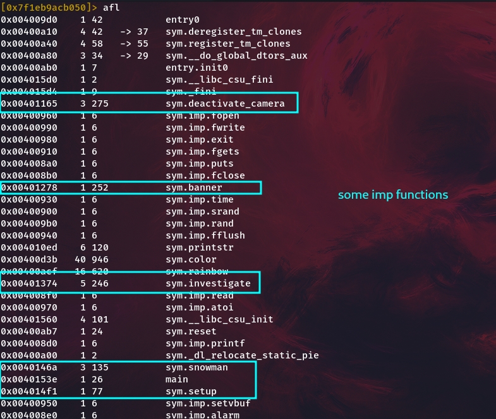Select address 0x00401165 in the list
This screenshot has height=419, width=496.
[x=29, y=103]
